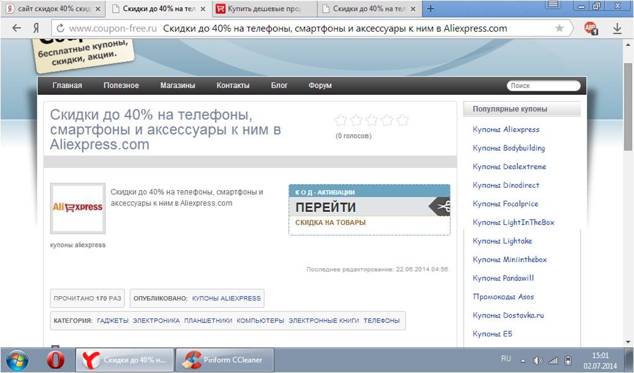Viewport: 634px width, 373px height.
Task: Close the active 'Скидки до 40%' tab
Action: click(203, 9)
